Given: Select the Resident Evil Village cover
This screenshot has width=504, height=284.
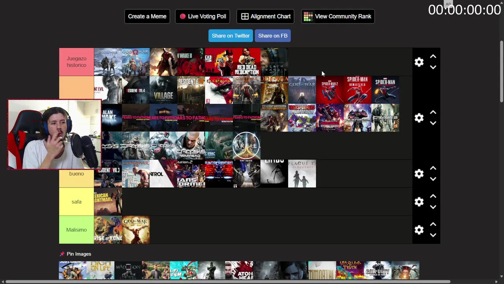Looking at the screenshot, I should 163,90.
